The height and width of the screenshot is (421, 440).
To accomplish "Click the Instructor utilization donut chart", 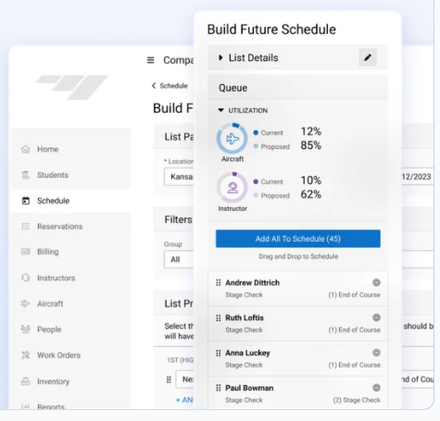I will click(232, 188).
